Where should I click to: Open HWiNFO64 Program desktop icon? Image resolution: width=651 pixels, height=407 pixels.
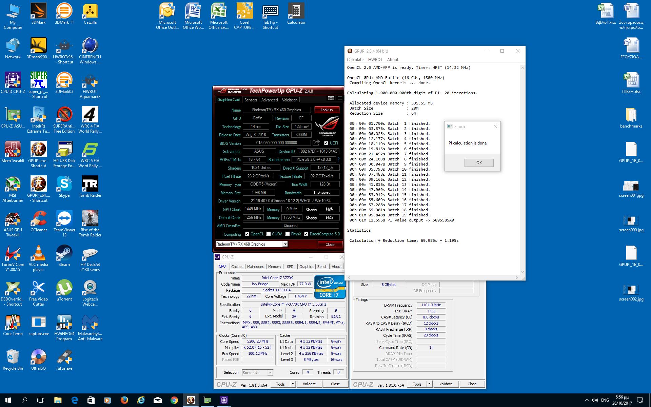point(64,328)
